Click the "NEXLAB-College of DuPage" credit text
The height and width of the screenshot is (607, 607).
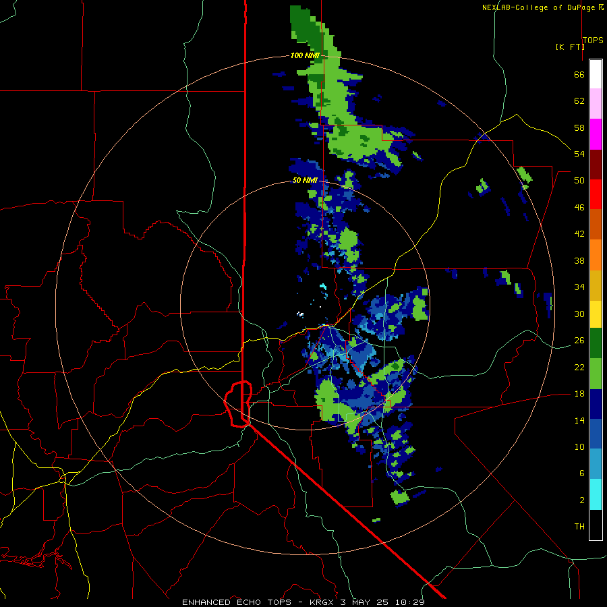(x=538, y=7)
